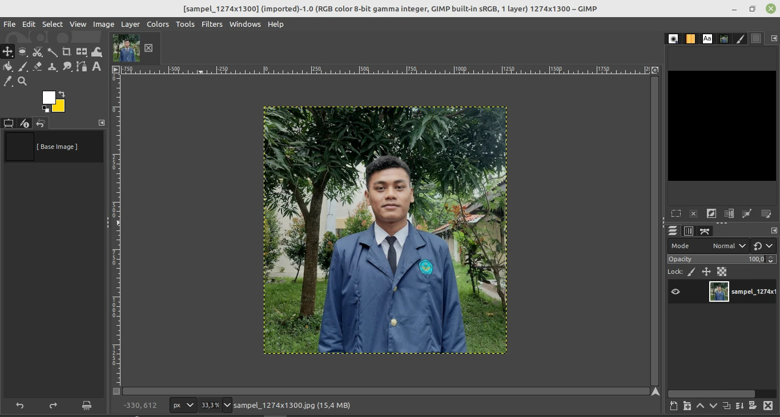Click stroke selection icon
The width and height of the screenshot is (780, 417).
(766, 213)
